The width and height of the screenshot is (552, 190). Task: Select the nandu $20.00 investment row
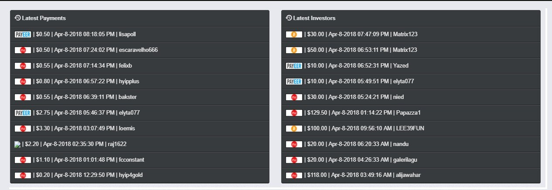click(411, 144)
